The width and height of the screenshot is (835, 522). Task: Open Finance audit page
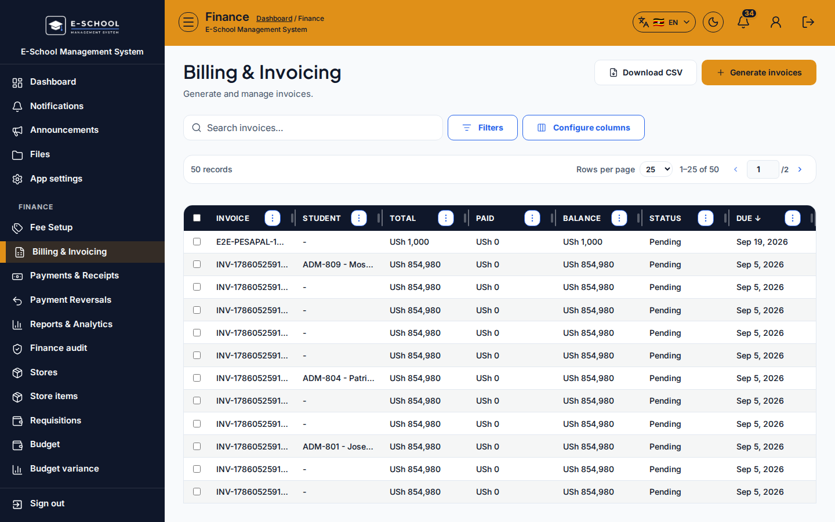[x=82, y=348]
